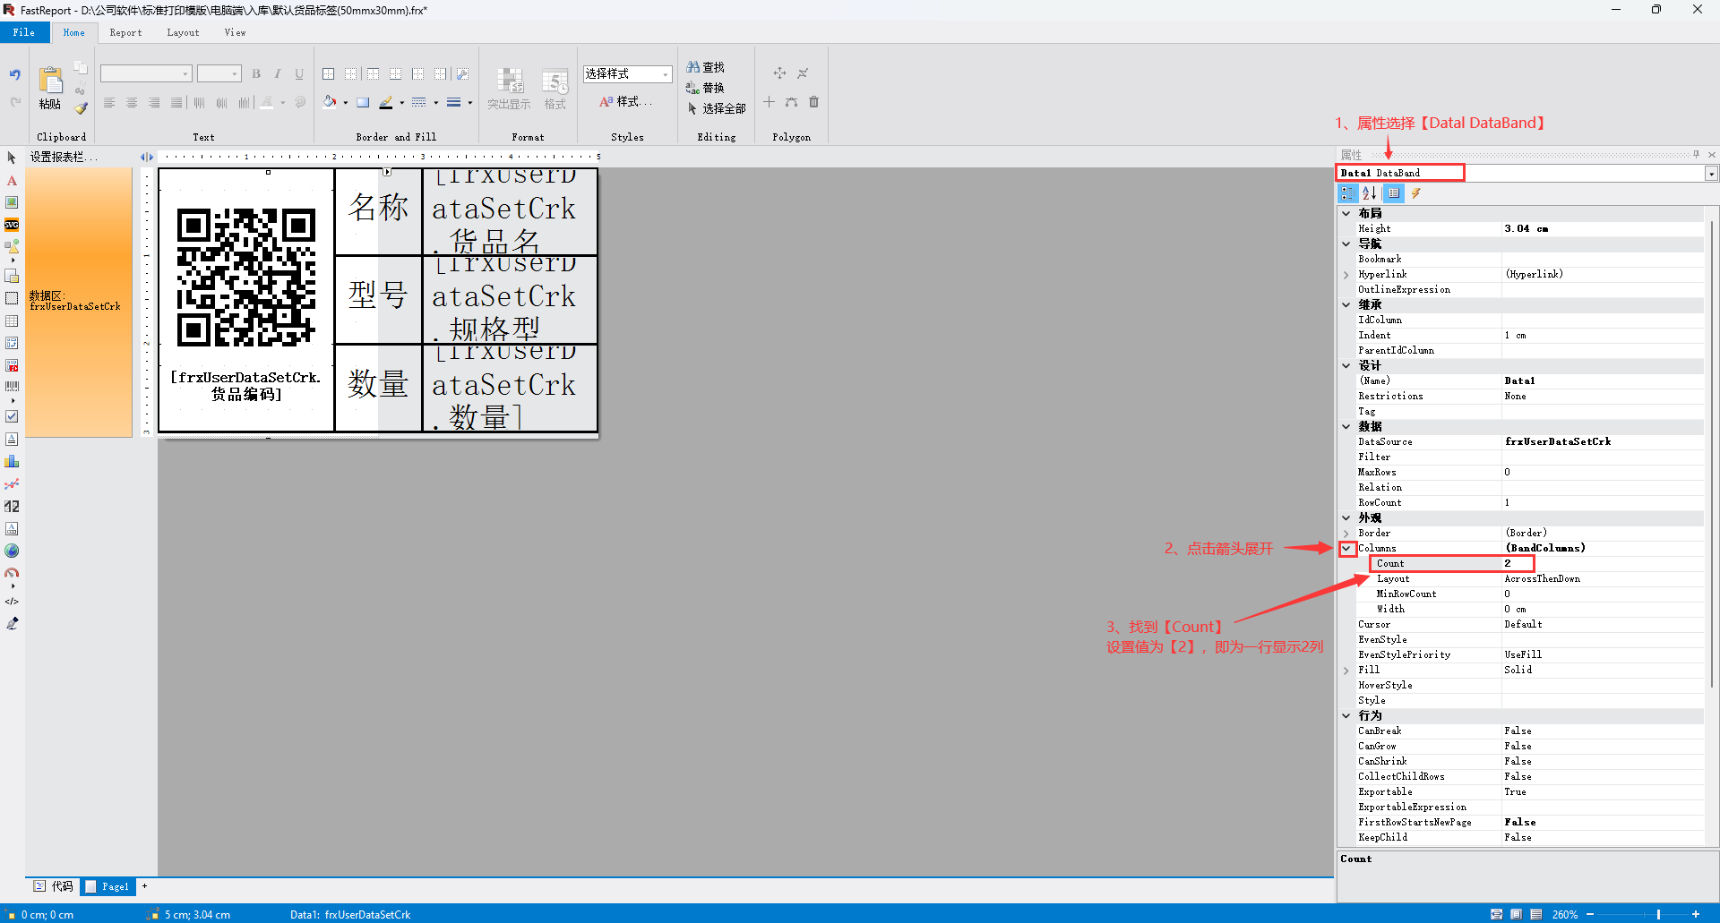This screenshot has height=923, width=1720.
Task: Switch to the Report ribbon tab
Action: (126, 32)
